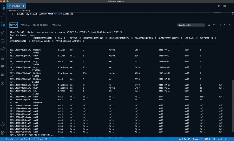Open the Manage gear menu
Viewport: 234px width, 141px height.
pyautogui.click(x=3, y=133)
